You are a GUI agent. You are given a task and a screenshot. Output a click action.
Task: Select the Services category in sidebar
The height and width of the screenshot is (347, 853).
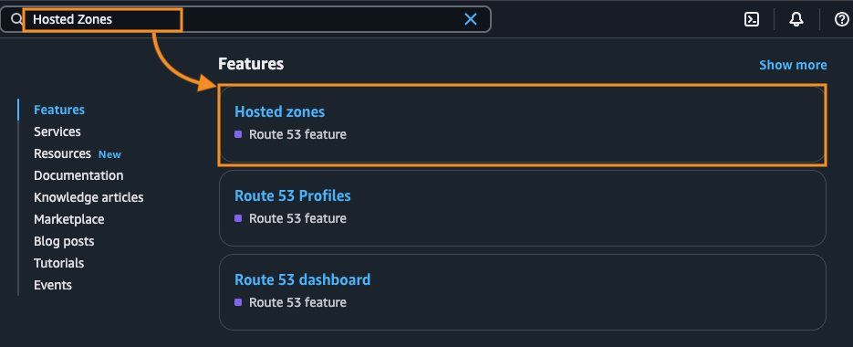(57, 131)
